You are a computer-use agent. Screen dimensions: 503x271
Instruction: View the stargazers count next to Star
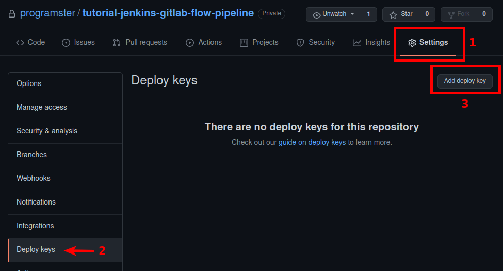coord(427,14)
